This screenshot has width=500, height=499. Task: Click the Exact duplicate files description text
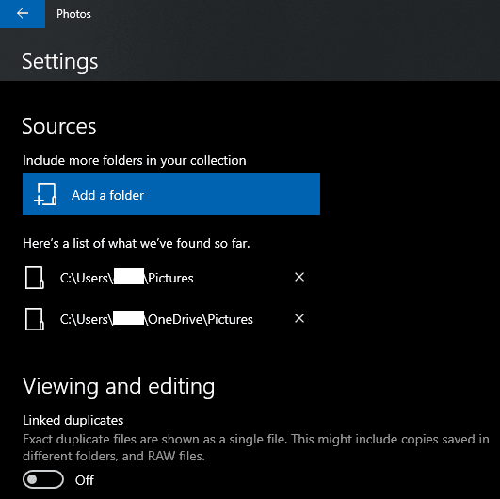point(256,447)
